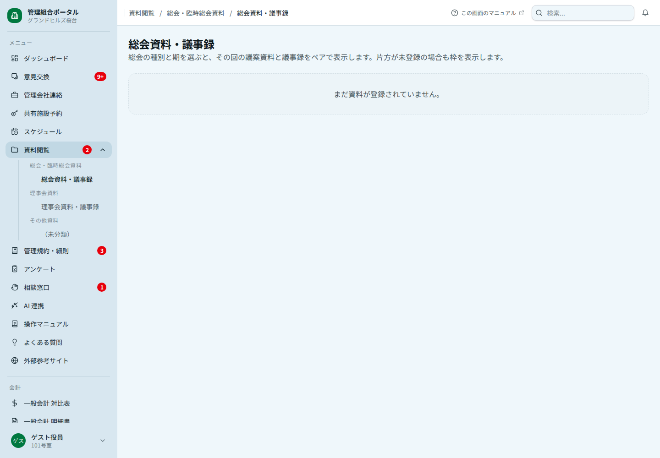Select 理事会資料・議事録 in sidebar tree
This screenshot has width=660, height=458.
click(x=71, y=207)
